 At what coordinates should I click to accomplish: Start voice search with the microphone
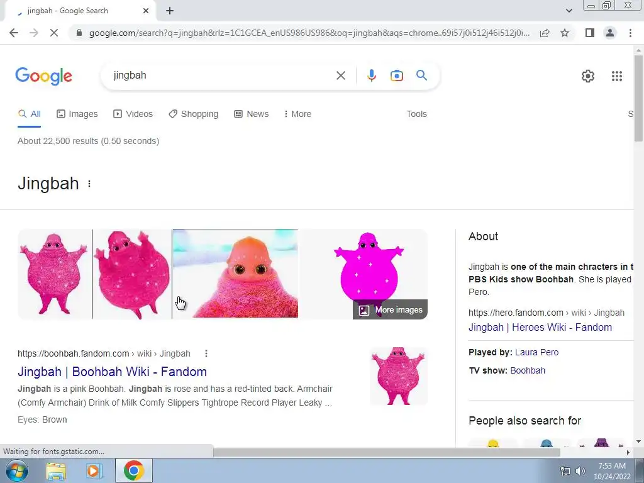click(371, 75)
